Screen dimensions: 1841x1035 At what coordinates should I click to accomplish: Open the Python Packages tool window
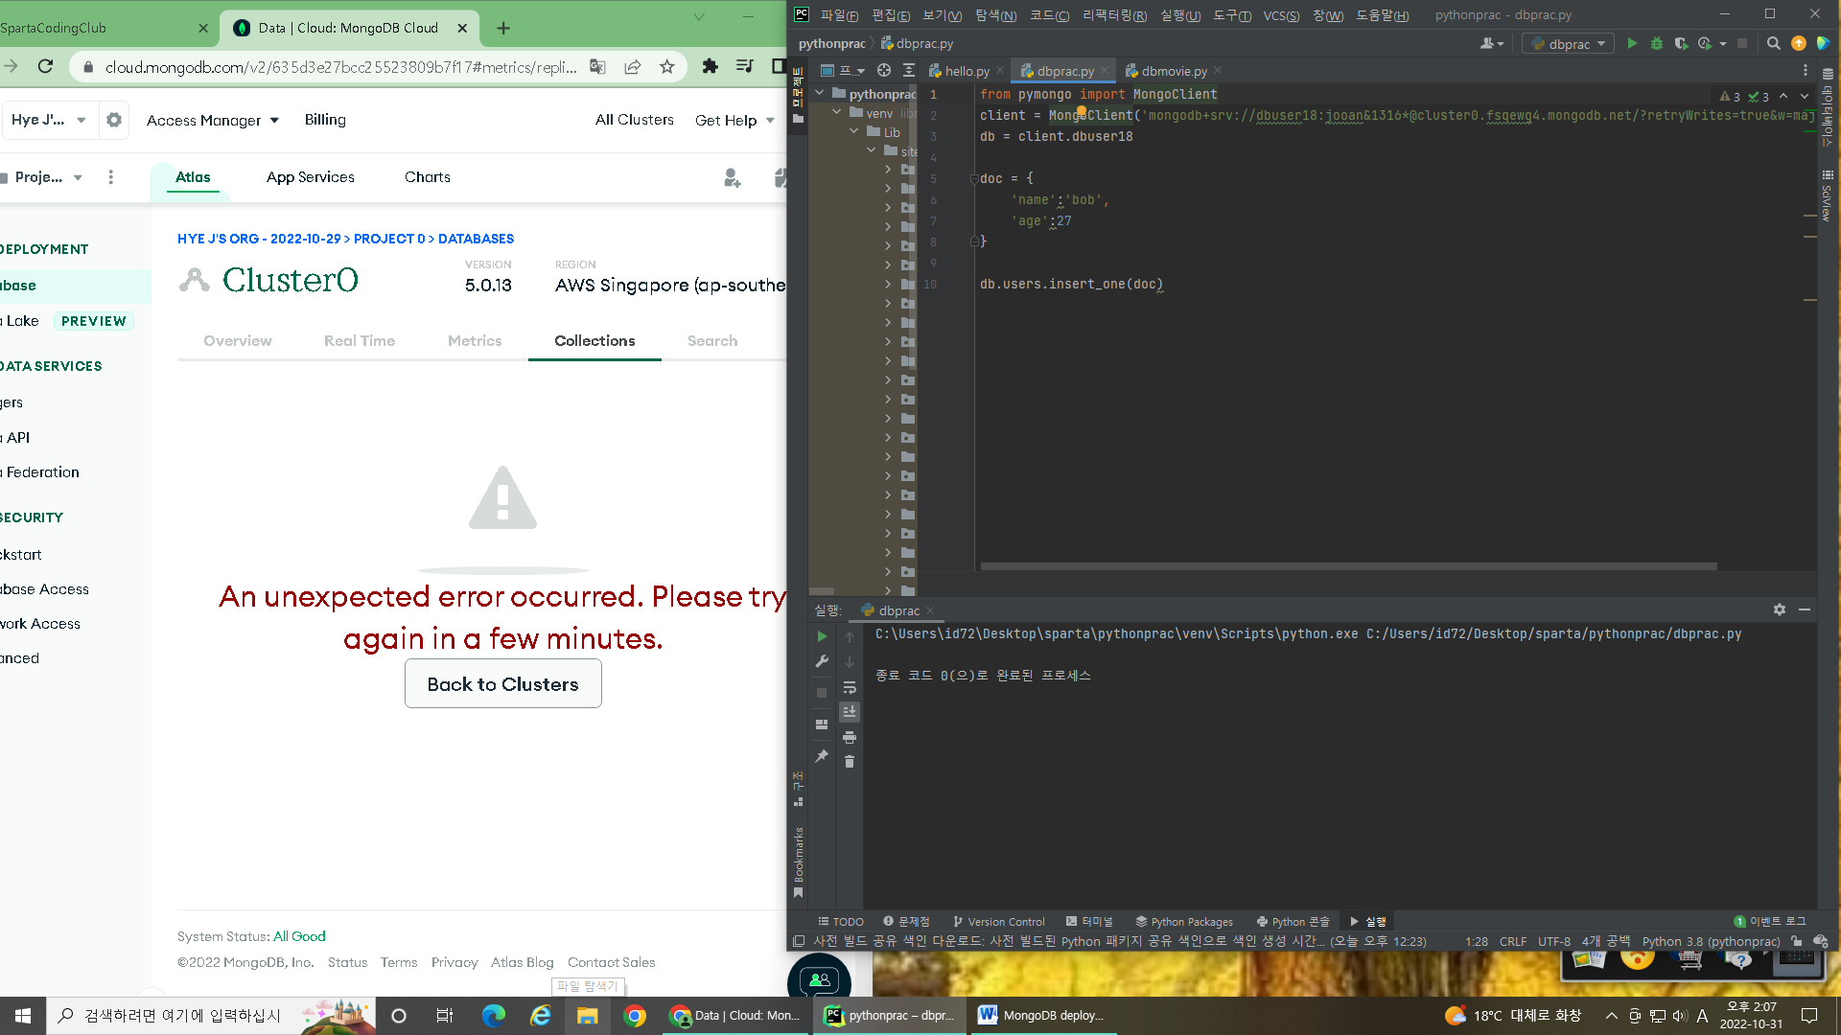coord(1184,922)
